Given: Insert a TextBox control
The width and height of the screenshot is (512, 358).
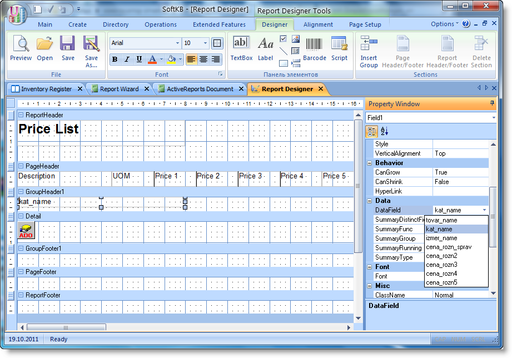Looking at the screenshot, I should click(x=241, y=48).
